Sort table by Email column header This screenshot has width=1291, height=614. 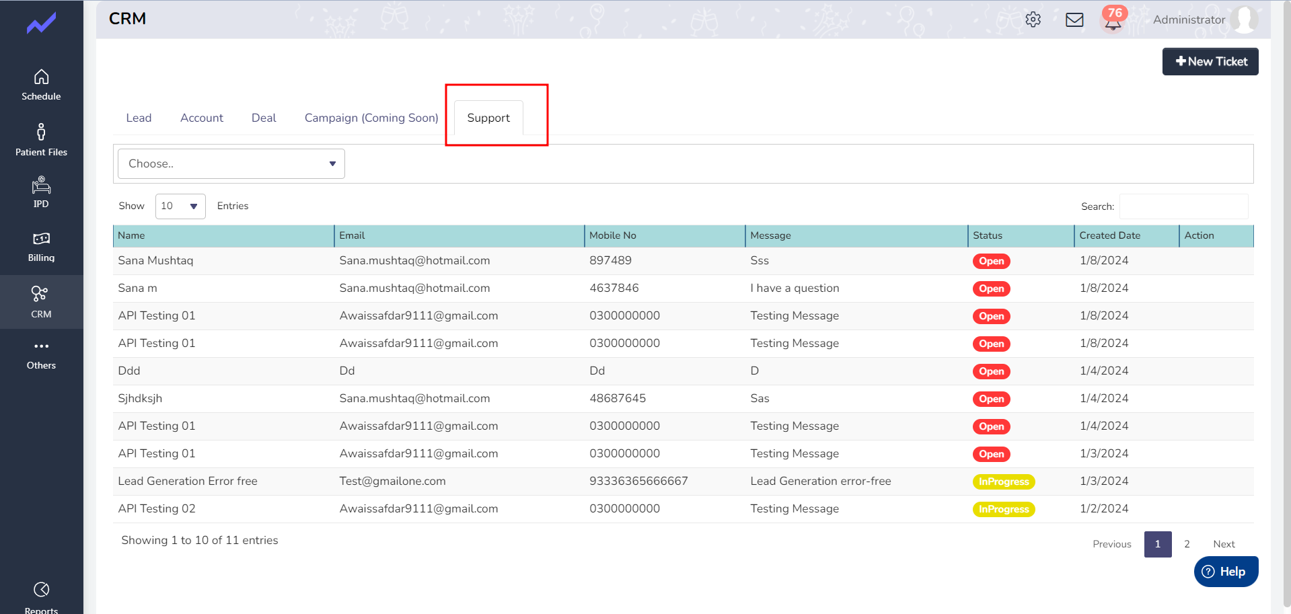click(459, 235)
